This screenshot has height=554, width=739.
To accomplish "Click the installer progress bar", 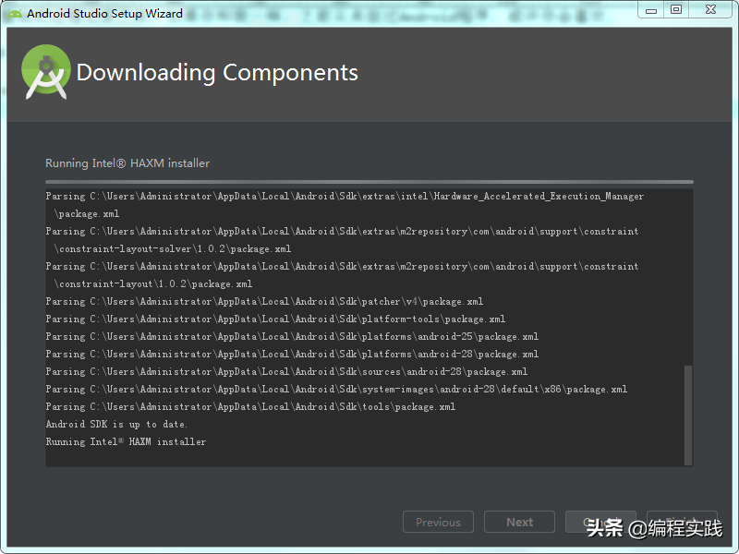I will point(369,182).
